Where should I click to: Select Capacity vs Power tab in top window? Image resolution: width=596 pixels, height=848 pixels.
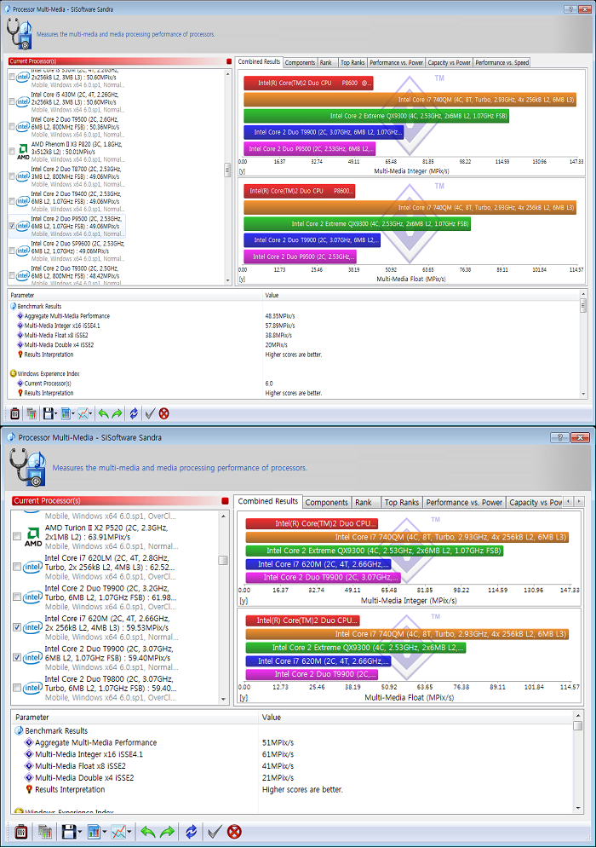pyautogui.click(x=449, y=63)
